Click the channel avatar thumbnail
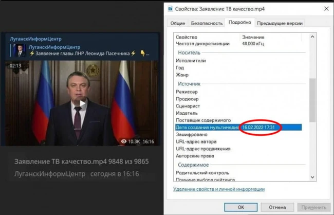This screenshot has width=334, height=215. pyautogui.click(x=20, y=50)
